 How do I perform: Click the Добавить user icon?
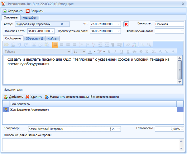pos(6,97)
